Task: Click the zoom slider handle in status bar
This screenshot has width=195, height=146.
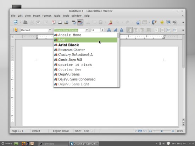Action: 162,131
